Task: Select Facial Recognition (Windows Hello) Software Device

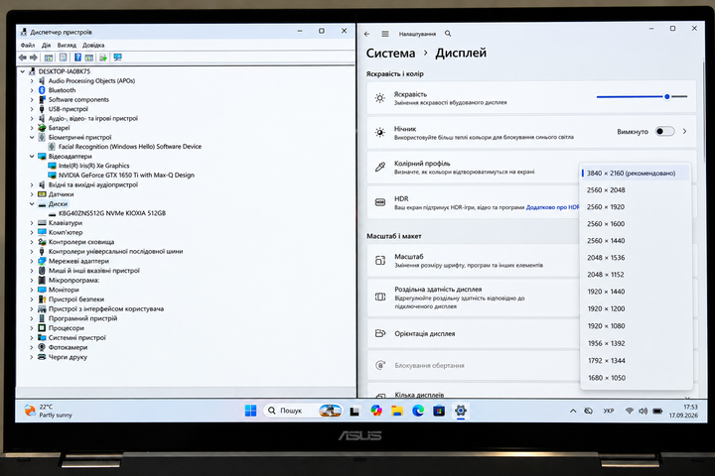Action: pyautogui.click(x=130, y=147)
